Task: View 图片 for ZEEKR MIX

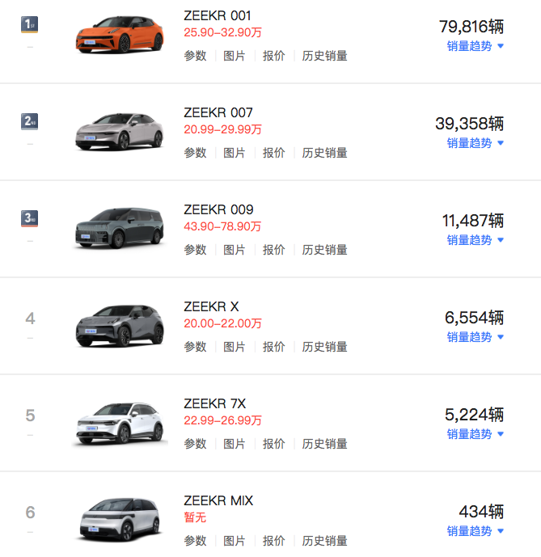Action: tap(235, 541)
